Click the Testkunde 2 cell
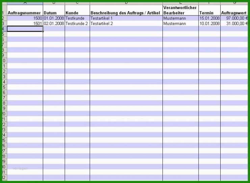This screenshot has height=183, width=250. point(77,23)
